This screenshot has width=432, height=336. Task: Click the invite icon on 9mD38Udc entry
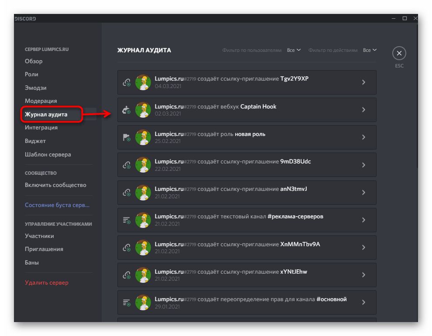pyautogui.click(x=127, y=165)
